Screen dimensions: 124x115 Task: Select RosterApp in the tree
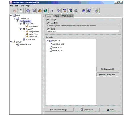pyautogui.click(x=27, y=21)
